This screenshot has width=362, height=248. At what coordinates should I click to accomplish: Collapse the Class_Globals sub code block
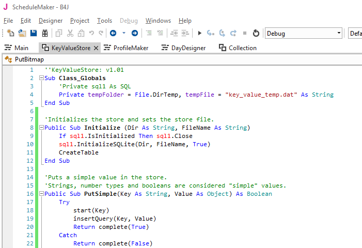41,79
